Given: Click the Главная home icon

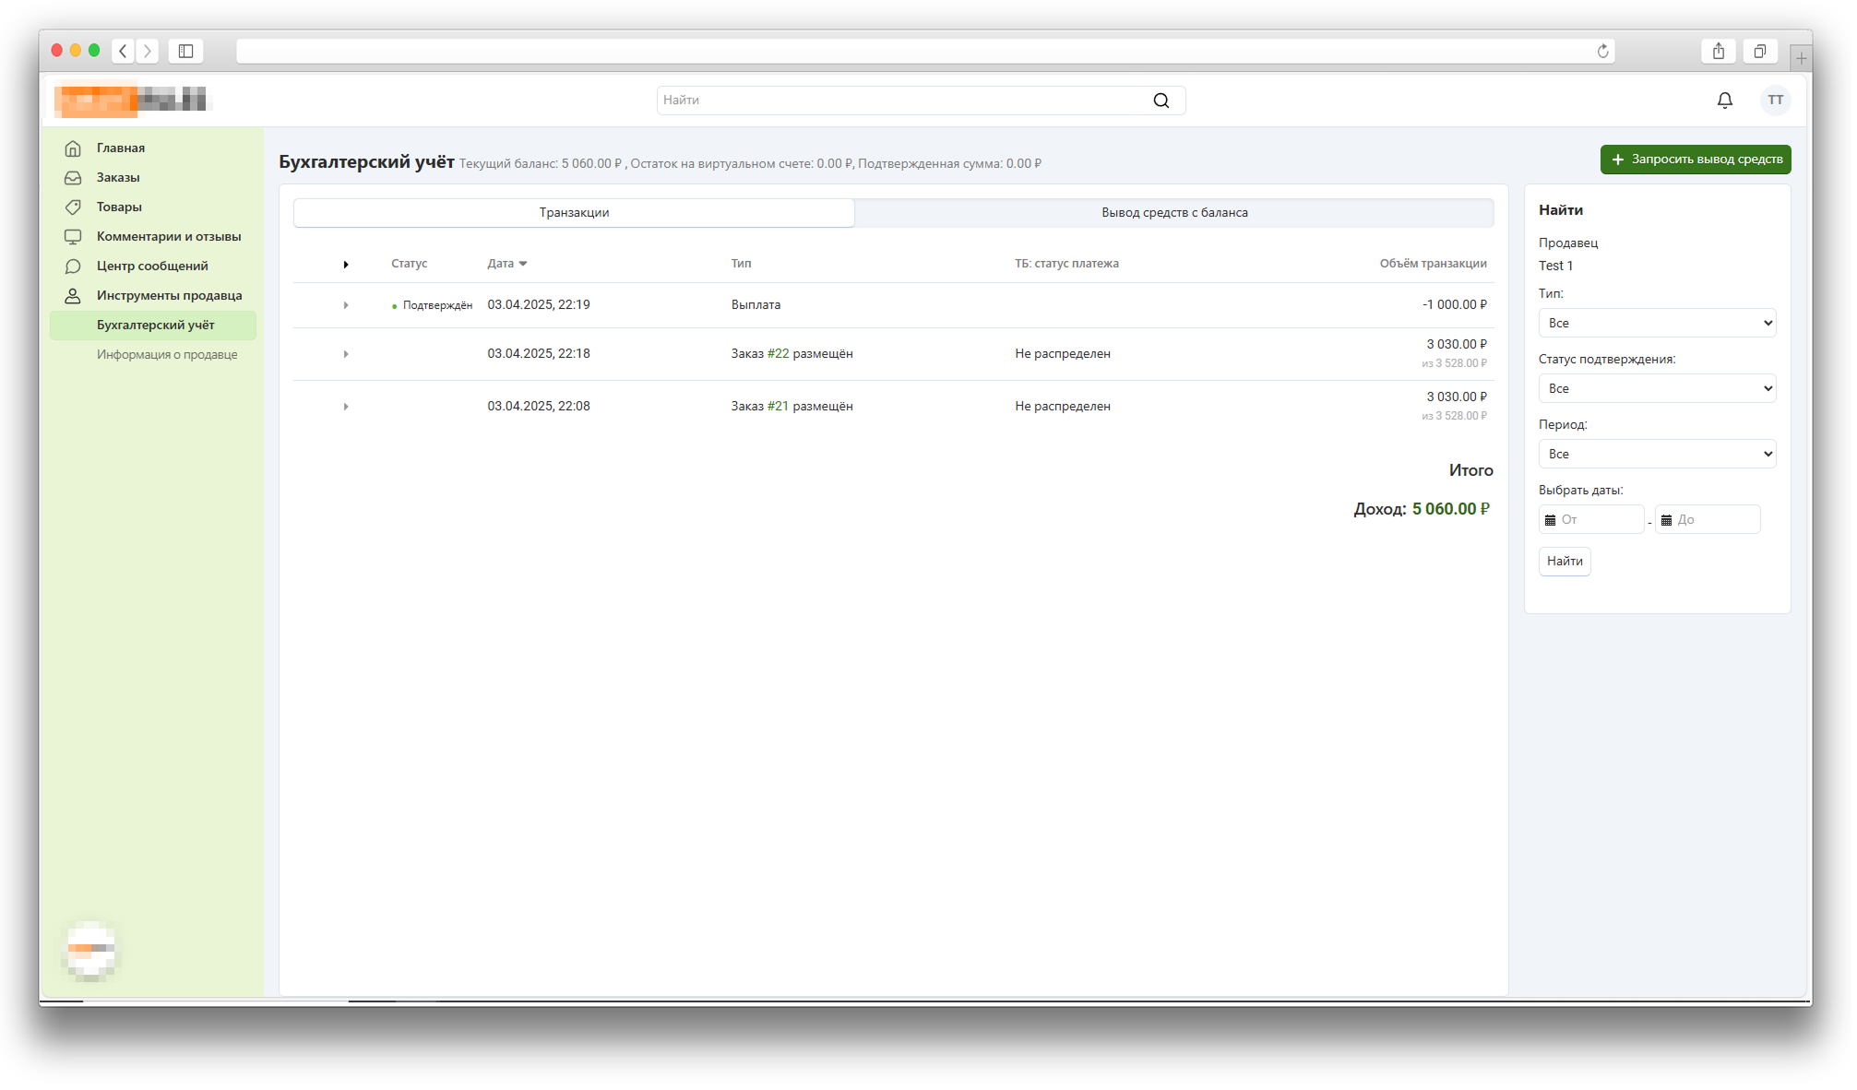Looking at the screenshot, I should pyautogui.click(x=73, y=148).
